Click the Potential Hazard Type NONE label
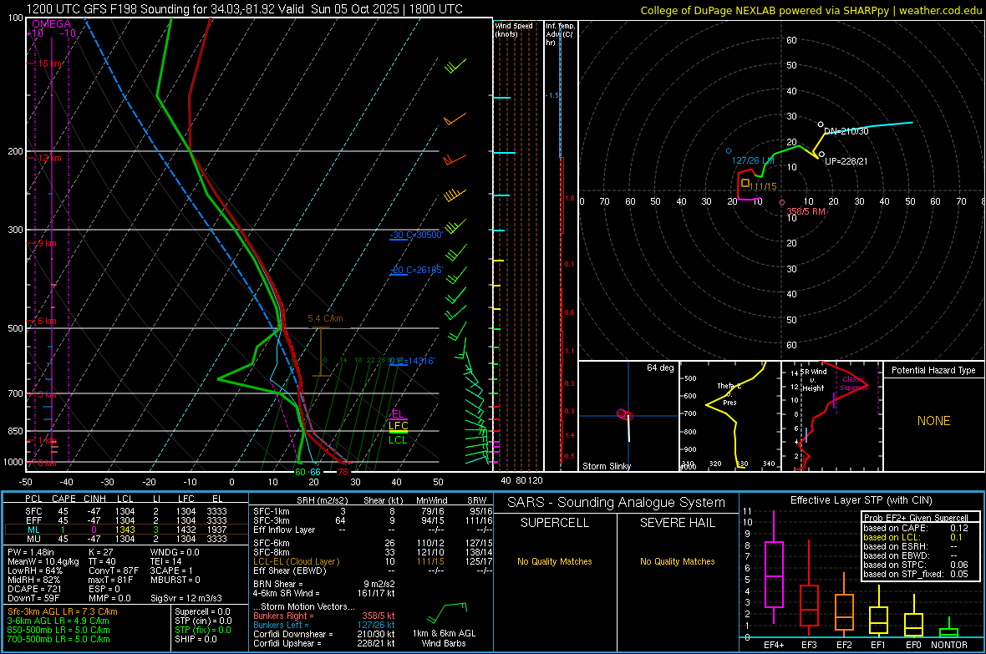The height and width of the screenshot is (654, 986). tap(934, 421)
